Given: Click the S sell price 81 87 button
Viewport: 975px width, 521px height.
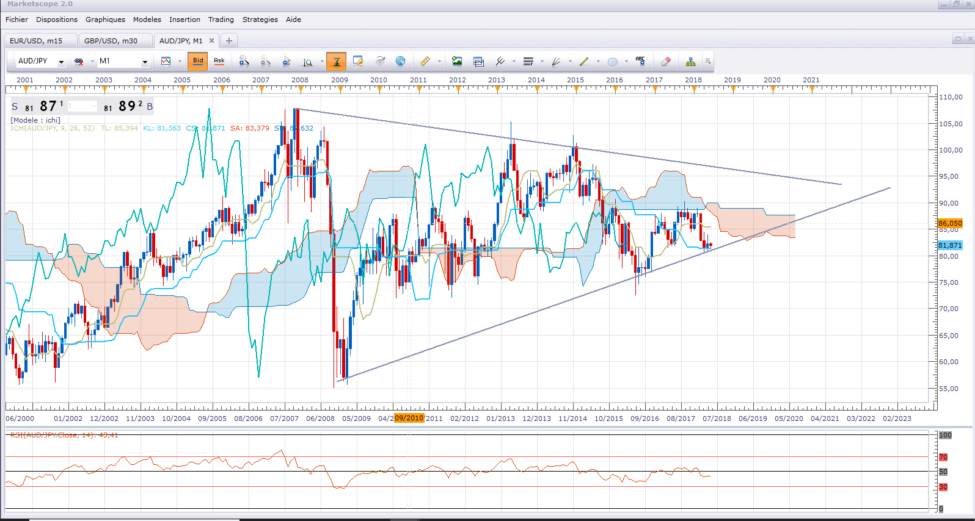Looking at the screenshot, I should pyautogui.click(x=38, y=106).
